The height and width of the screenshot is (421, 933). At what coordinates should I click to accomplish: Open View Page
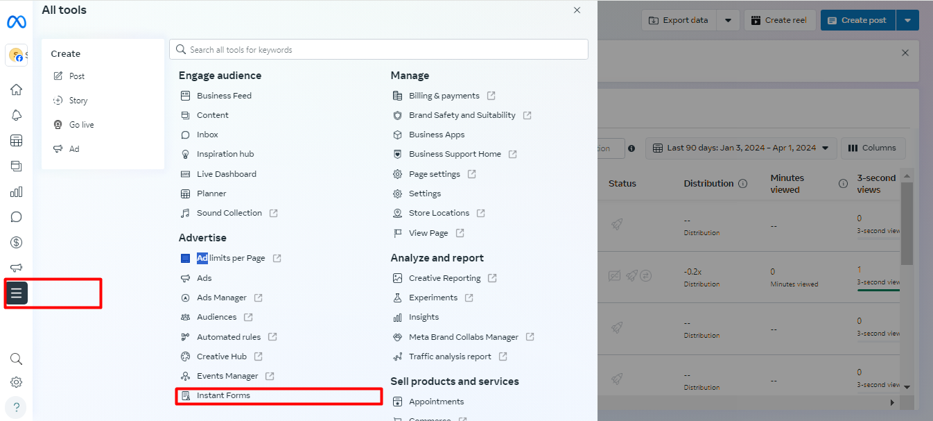[428, 233]
